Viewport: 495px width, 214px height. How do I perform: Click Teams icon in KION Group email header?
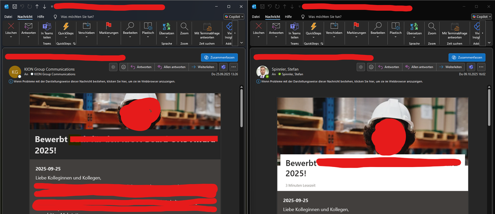click(223, 67)
